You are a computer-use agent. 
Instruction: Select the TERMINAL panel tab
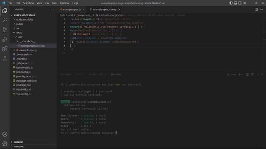[x=116, y=74]
